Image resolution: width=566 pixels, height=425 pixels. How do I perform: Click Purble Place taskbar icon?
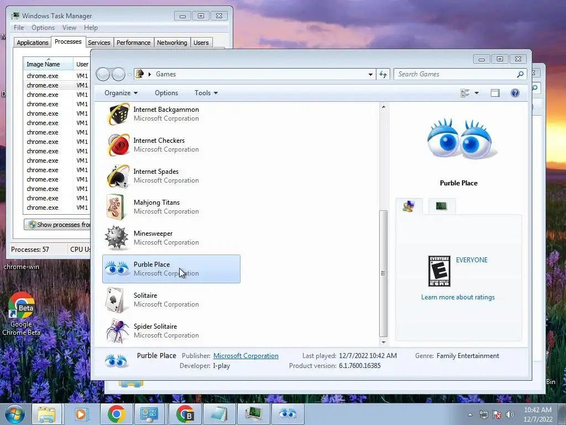click(287, 414)
